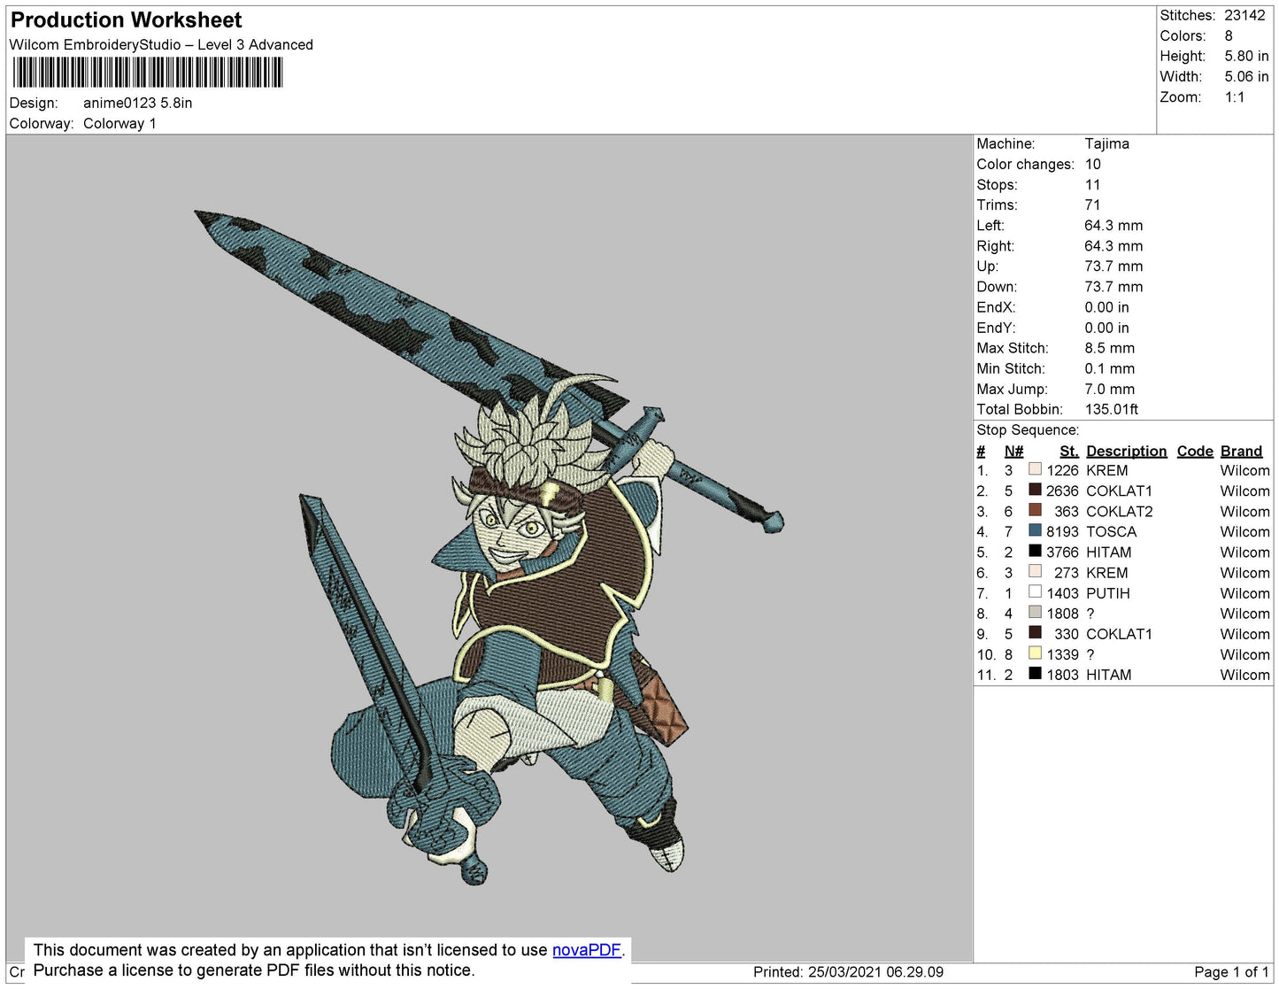Click the Left value '64.3 mm'

[1113, 225]
